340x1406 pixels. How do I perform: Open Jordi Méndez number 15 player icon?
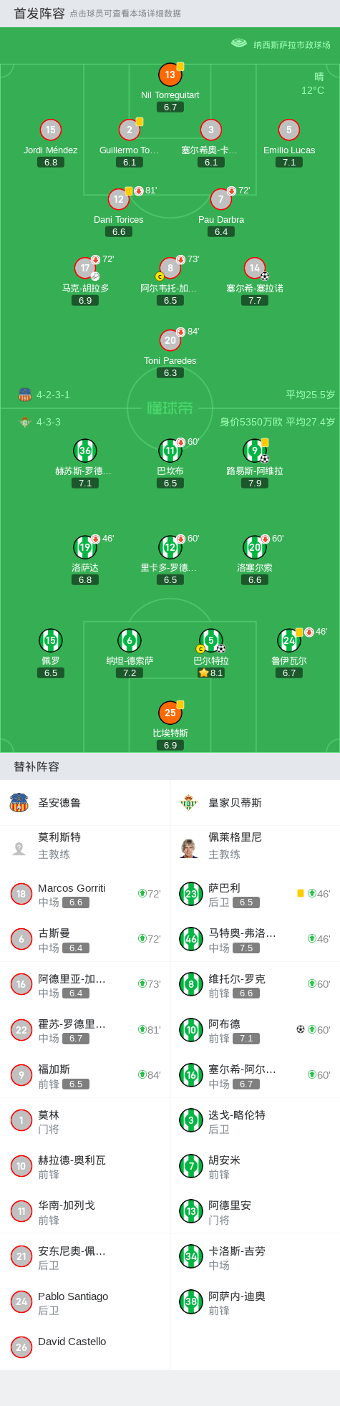point(50,130)
